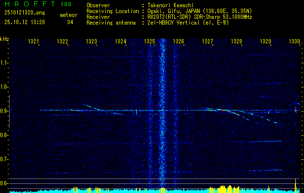Click the 1.1 kHz frequency label
Image resolution: width=304 pixels, height=193 pixels.
pos(4,63)
